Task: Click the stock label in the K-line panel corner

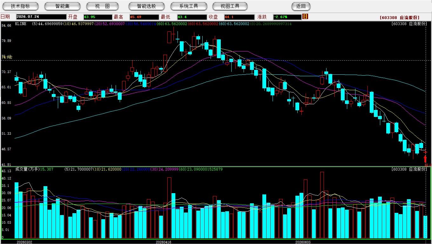Action: (x=409, y=24)
